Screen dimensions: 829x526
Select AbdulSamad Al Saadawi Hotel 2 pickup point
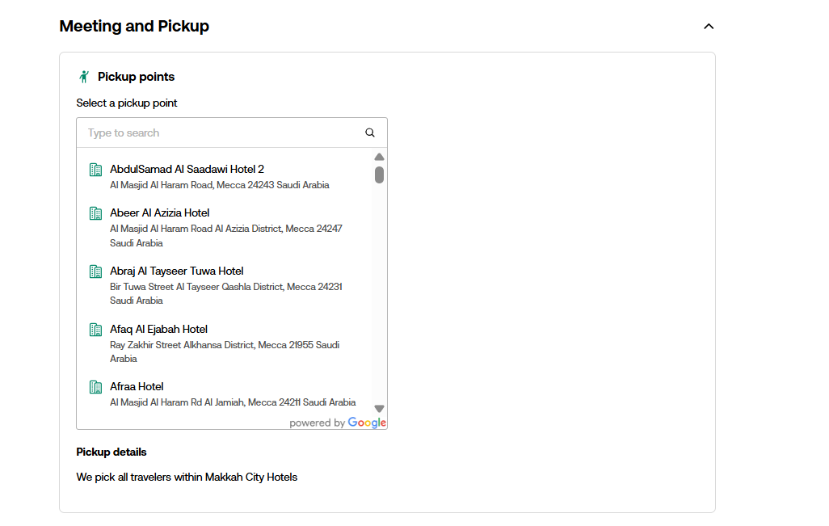[x=187, y=170]
